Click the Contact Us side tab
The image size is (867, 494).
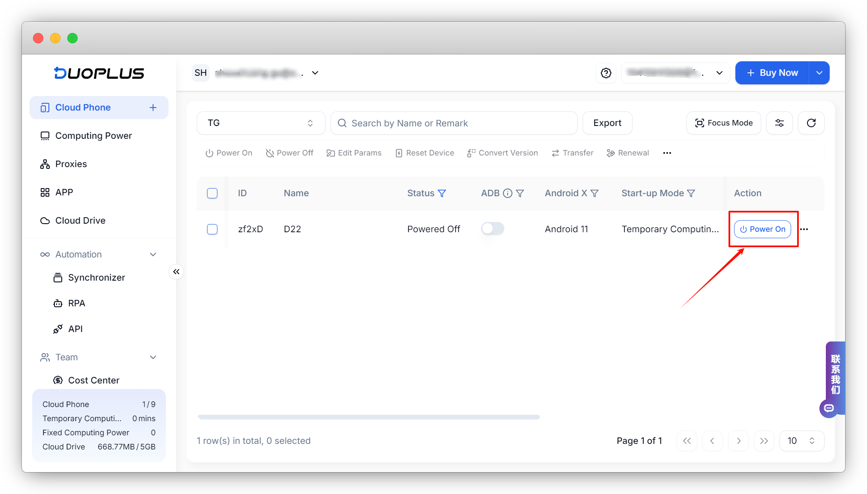click(x=835, y=374)
